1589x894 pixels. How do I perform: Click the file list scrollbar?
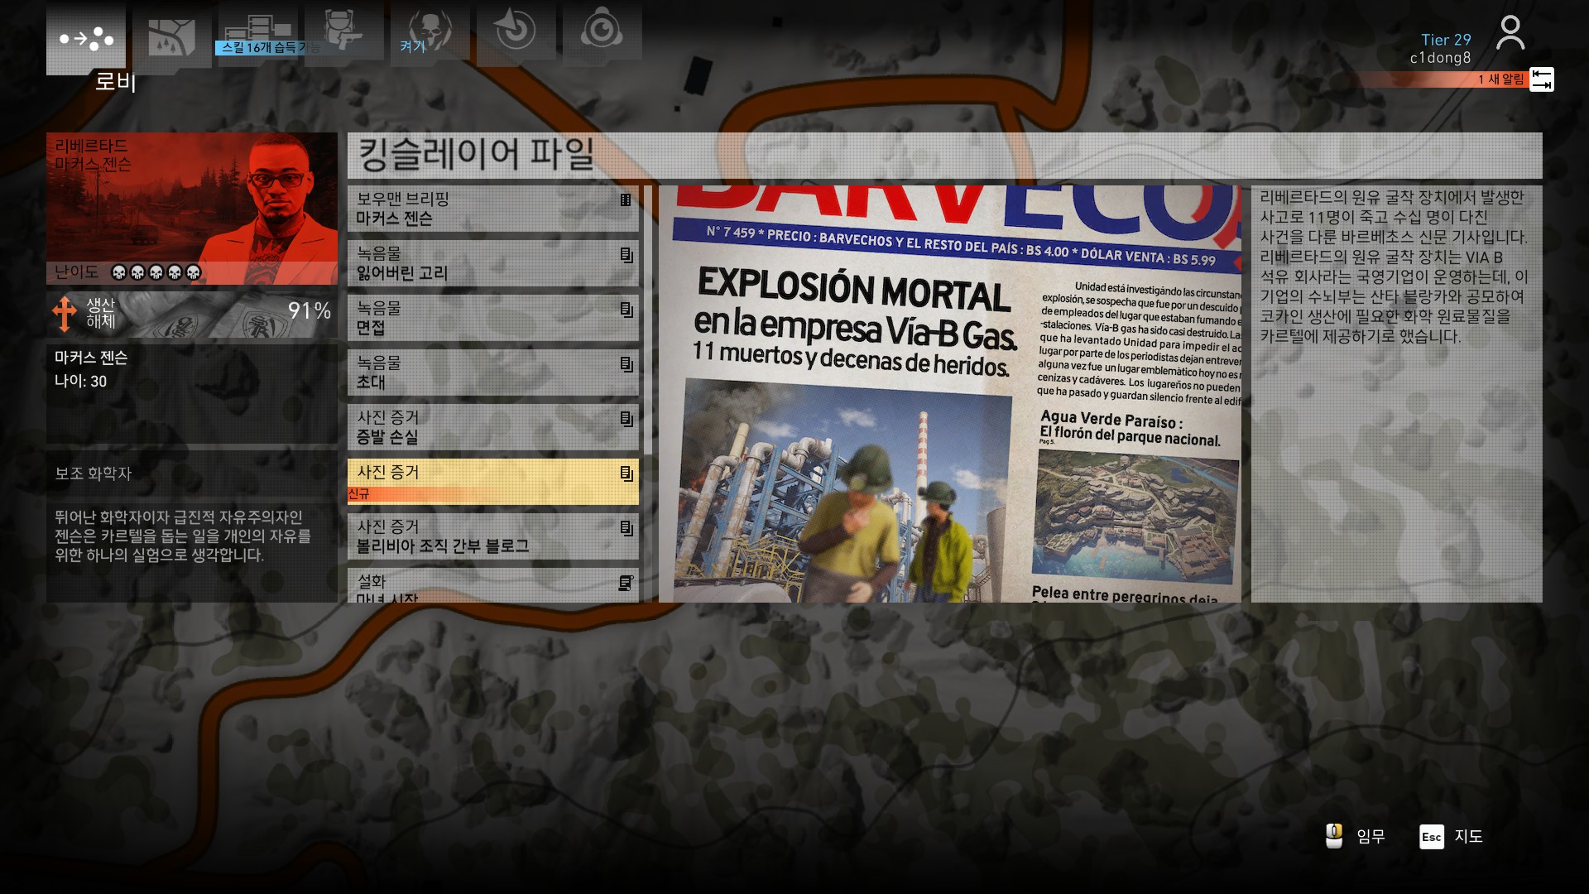[x=648, y=320]
